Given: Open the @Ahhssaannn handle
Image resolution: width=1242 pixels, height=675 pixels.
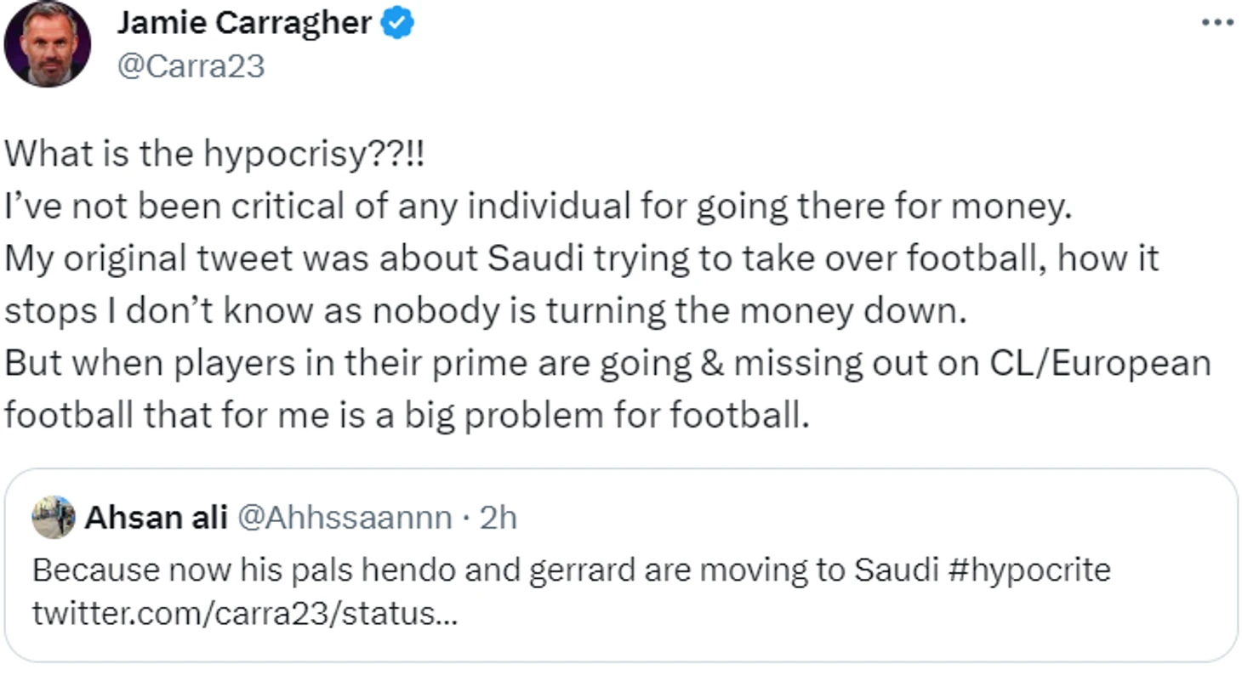Looking at the screenshot, I should (x=343, y=517).
